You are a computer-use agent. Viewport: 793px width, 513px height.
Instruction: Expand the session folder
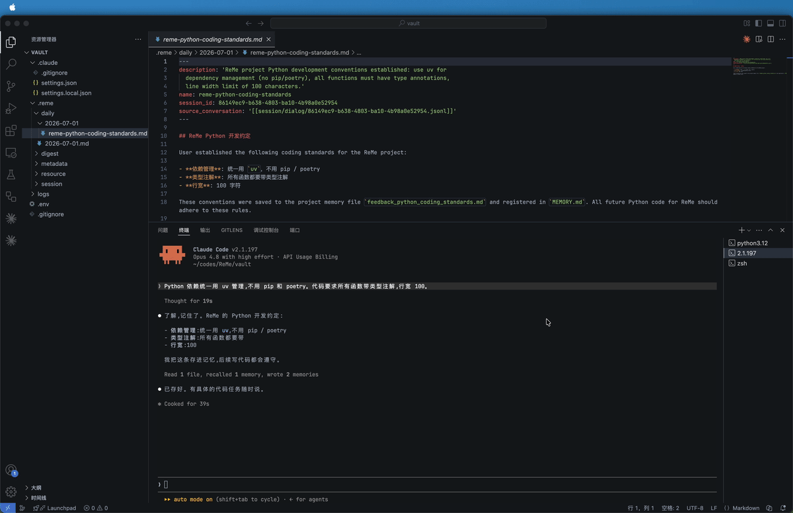point(52,184)
